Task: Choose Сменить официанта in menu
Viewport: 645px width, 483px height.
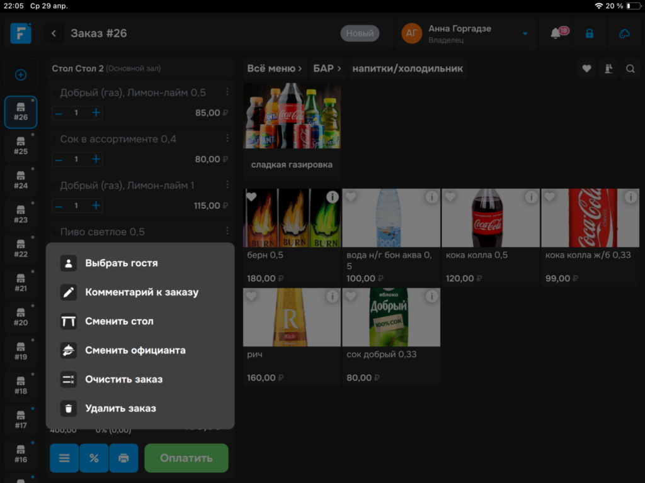Action: click(140, 350)
